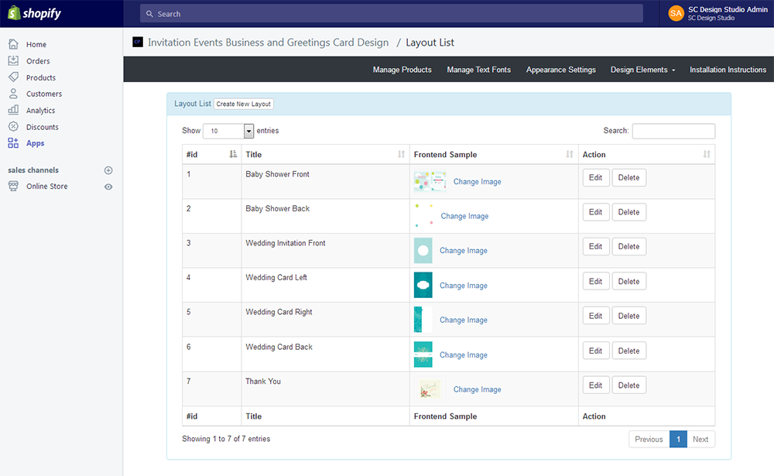Click the Shopify logo
This screenshot has width=774, height=476.
tap(35, 13)
